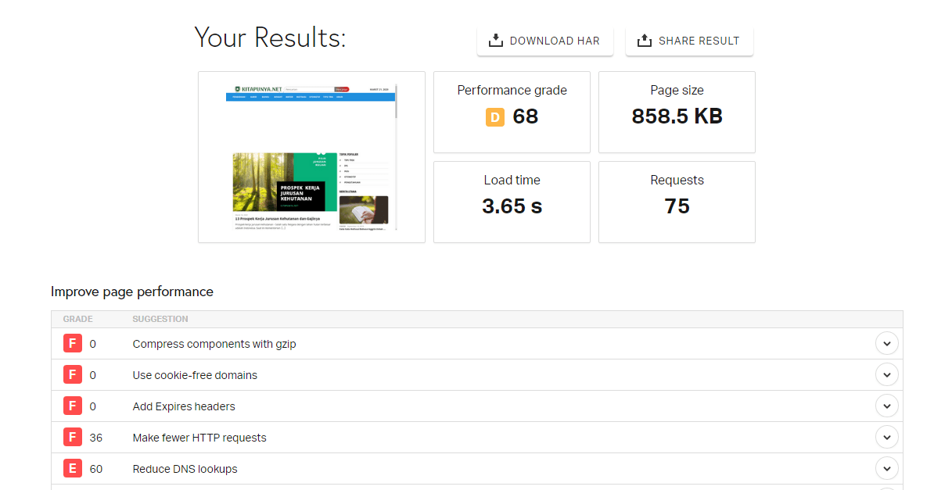
Task: Open the tested website screenshot thumbnail
Action: [311, 157]
